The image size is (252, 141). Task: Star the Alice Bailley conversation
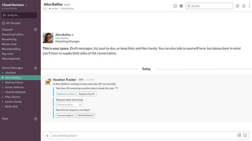45,9
